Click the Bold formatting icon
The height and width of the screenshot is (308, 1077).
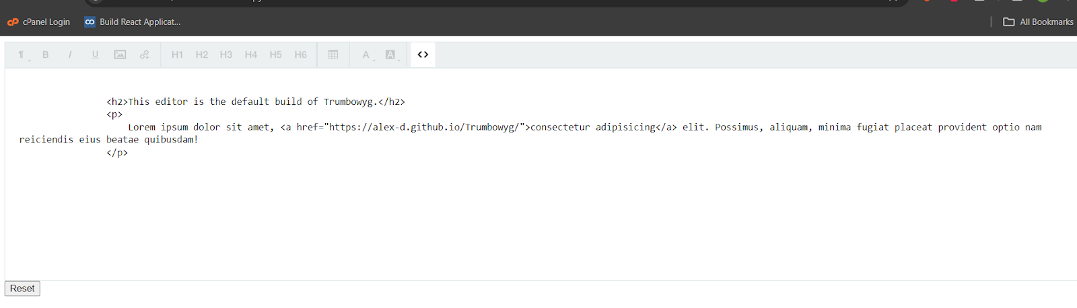(46, 54)
